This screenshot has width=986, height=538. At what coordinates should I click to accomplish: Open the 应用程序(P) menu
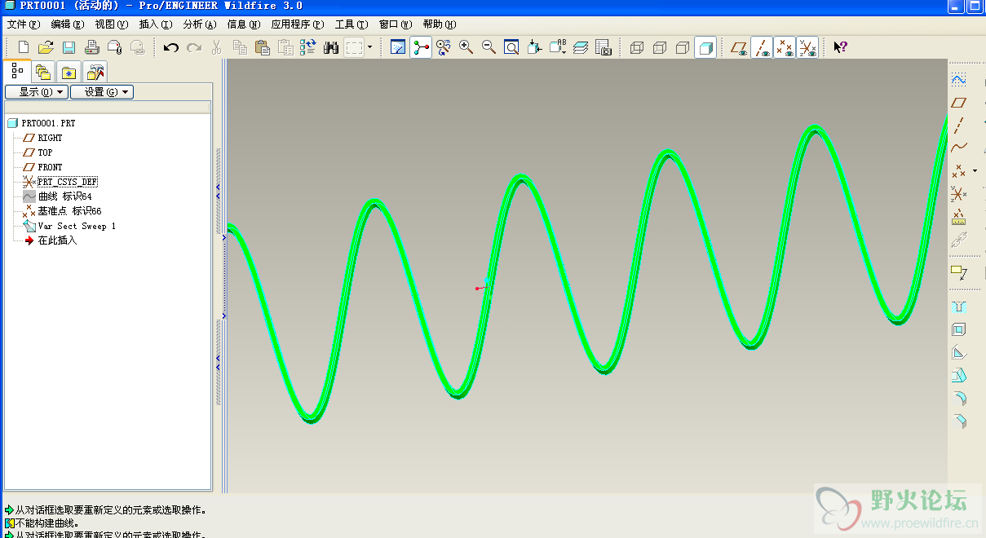[298, 24]
